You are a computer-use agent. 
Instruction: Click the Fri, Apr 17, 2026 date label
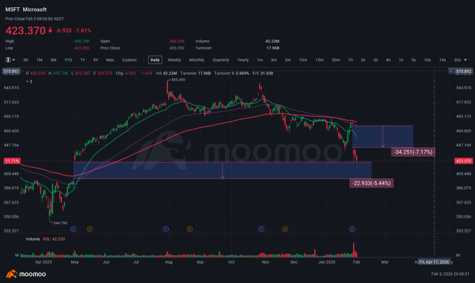click(434, 262)
